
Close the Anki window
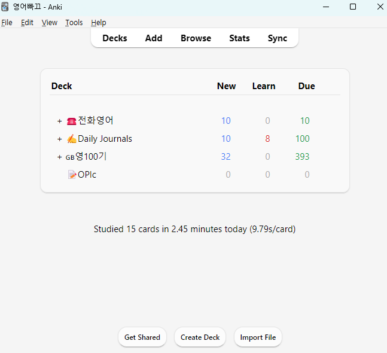tap(380, 7)
